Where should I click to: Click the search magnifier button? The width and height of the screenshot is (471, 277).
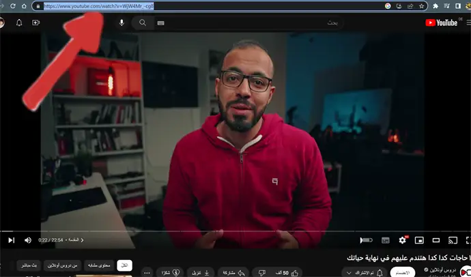point(143,23)
